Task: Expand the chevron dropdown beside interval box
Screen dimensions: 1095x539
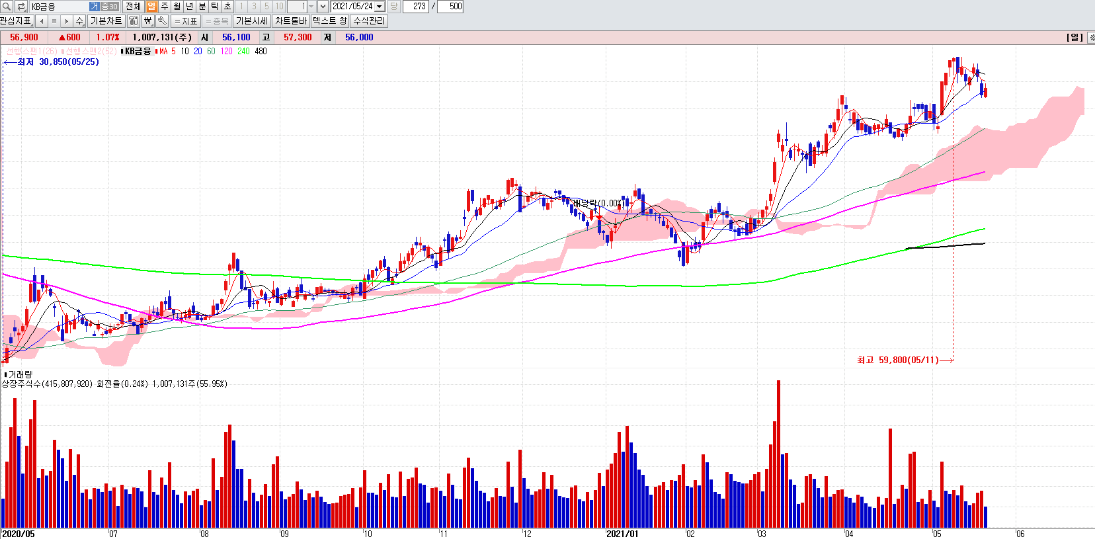Action: (x=323, y=7)
